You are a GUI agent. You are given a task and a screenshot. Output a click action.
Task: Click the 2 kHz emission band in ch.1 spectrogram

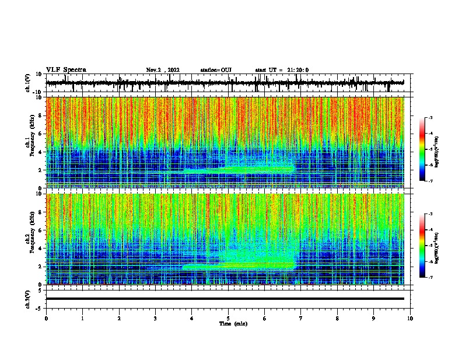(239, 170)
